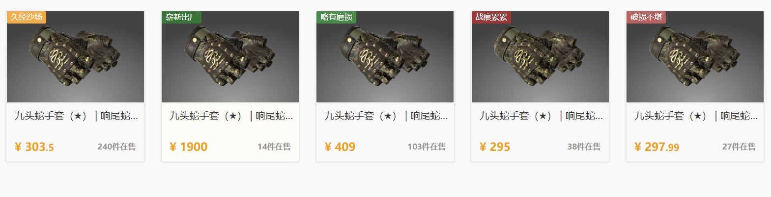Click the 27件在售 listing count
Viewport: 771px width, 197px height.
click(x=739, y=147)
